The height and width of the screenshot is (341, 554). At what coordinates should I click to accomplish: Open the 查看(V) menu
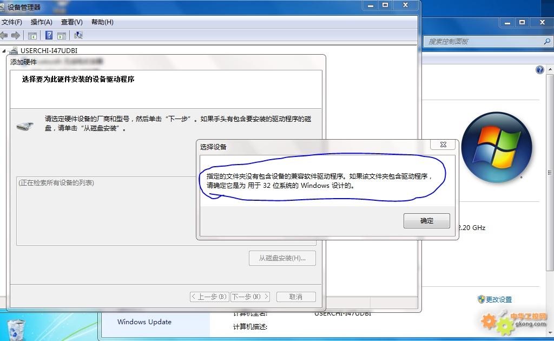pos(72,22)
